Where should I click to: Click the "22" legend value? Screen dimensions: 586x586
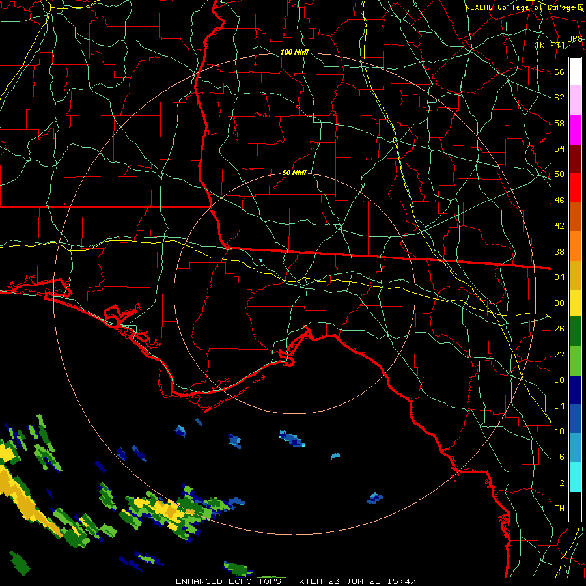coord(559,354)
